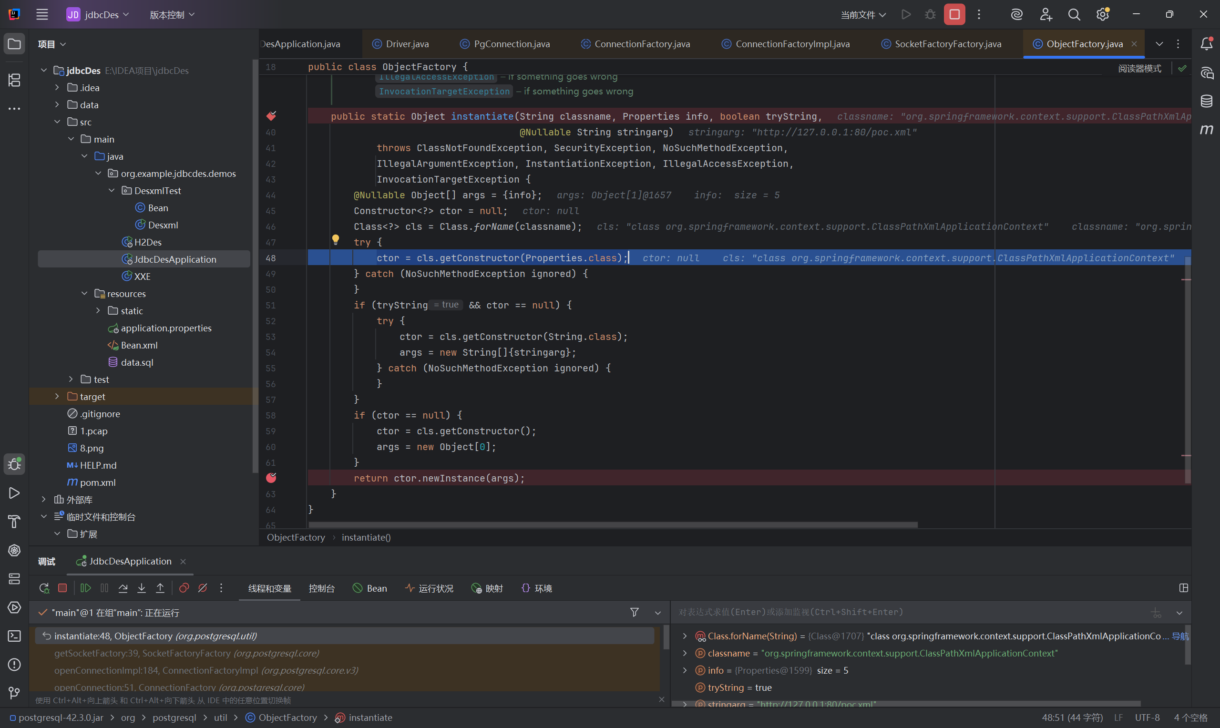1220x728 pixels.
Task: Switch to the PgConnection.java editor tab
Action: [511, 44]
